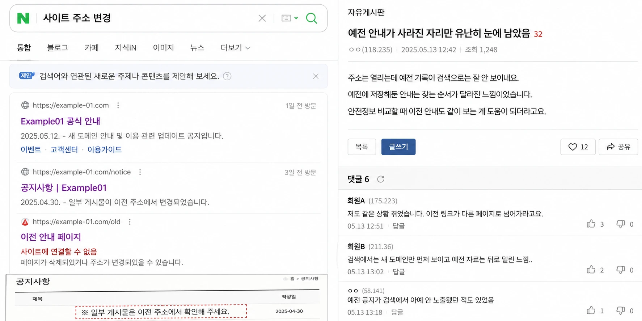Open the 이전 안내 페이지 result
The image size is (642, 321).
point(51,237)
